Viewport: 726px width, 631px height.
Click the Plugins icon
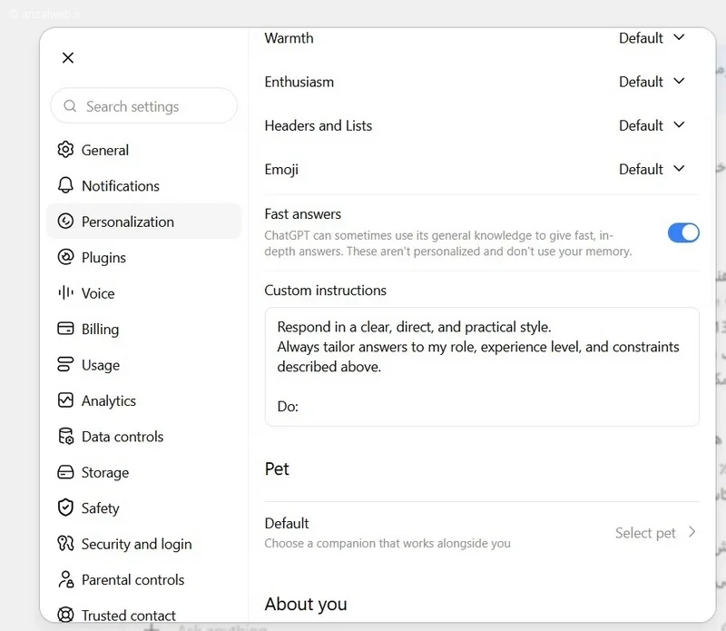coord(65,257)
